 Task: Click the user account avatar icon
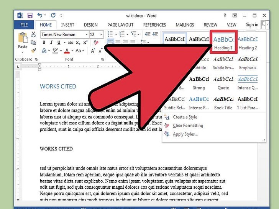tap(263, 25)
